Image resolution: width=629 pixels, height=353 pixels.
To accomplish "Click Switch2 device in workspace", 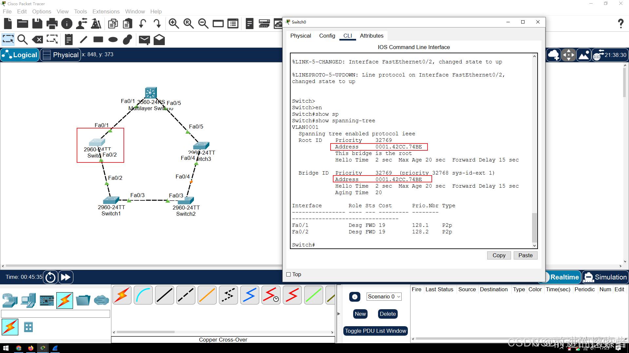I will 186,200.
